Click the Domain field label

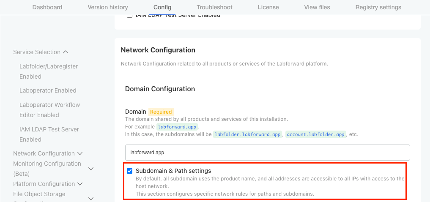coord(135,112)
